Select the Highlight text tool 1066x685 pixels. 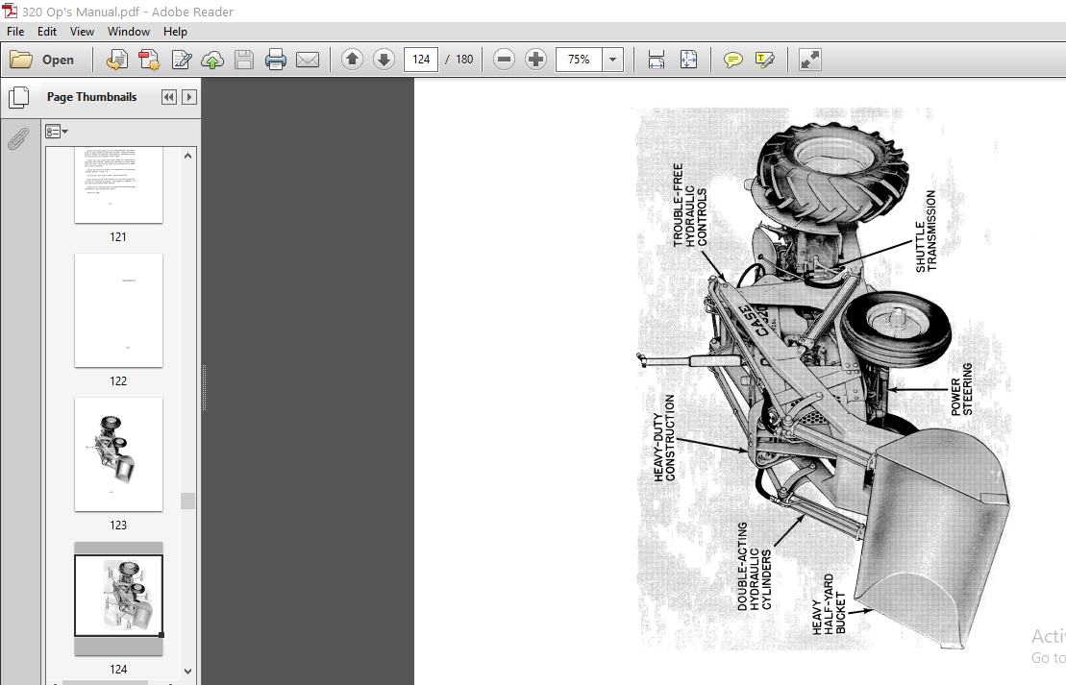pyautogui.click(x=764, y=60)
